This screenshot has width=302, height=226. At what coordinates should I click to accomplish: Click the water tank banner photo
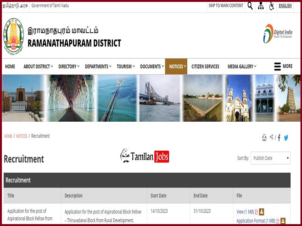[203, 98]
